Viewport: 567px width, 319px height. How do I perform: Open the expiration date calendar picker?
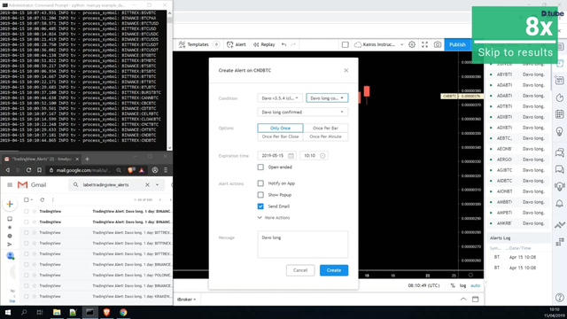pos(291,156)
